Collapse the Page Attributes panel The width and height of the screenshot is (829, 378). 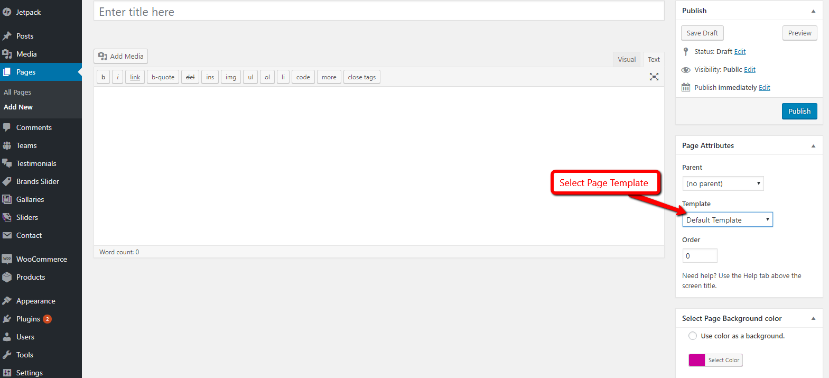coord(813,146)
